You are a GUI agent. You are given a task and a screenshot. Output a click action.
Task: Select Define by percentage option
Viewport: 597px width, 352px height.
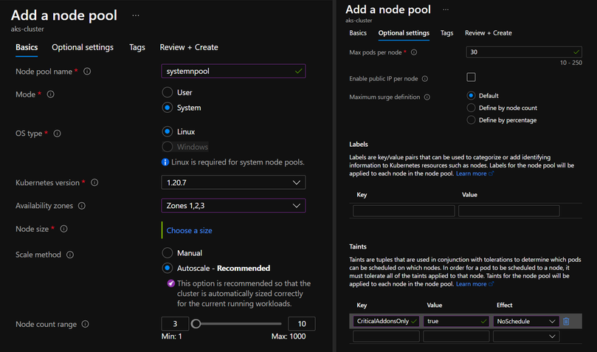coord(471,120)
